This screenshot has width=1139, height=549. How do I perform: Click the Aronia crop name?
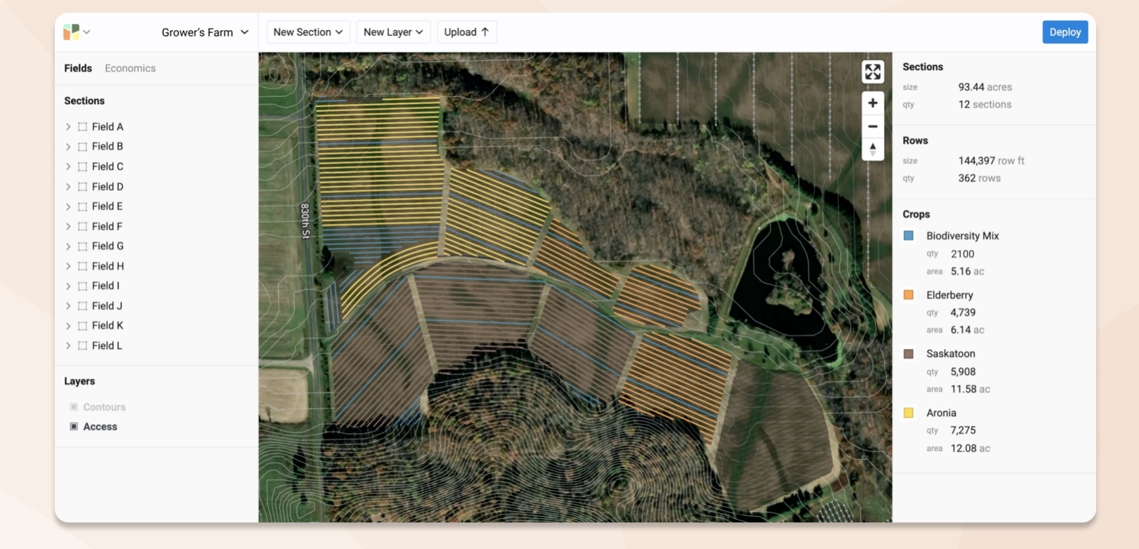[x=941, y=413]
